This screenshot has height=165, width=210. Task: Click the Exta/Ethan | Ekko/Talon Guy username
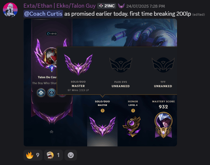[x=60, y=6]
